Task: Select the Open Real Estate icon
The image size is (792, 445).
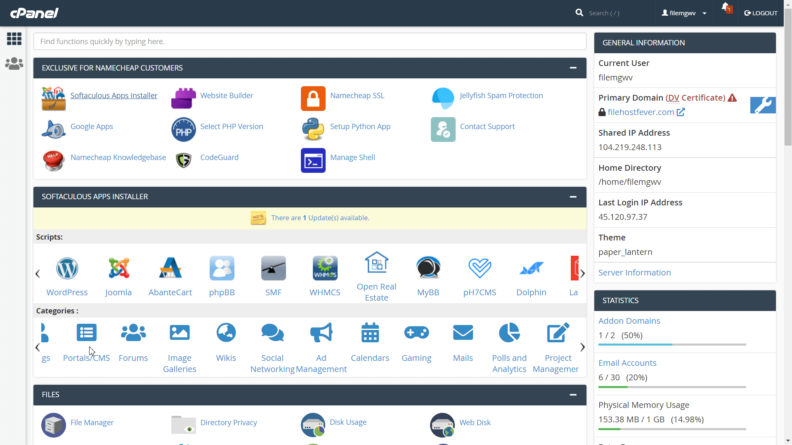Action: coord(376,262)
